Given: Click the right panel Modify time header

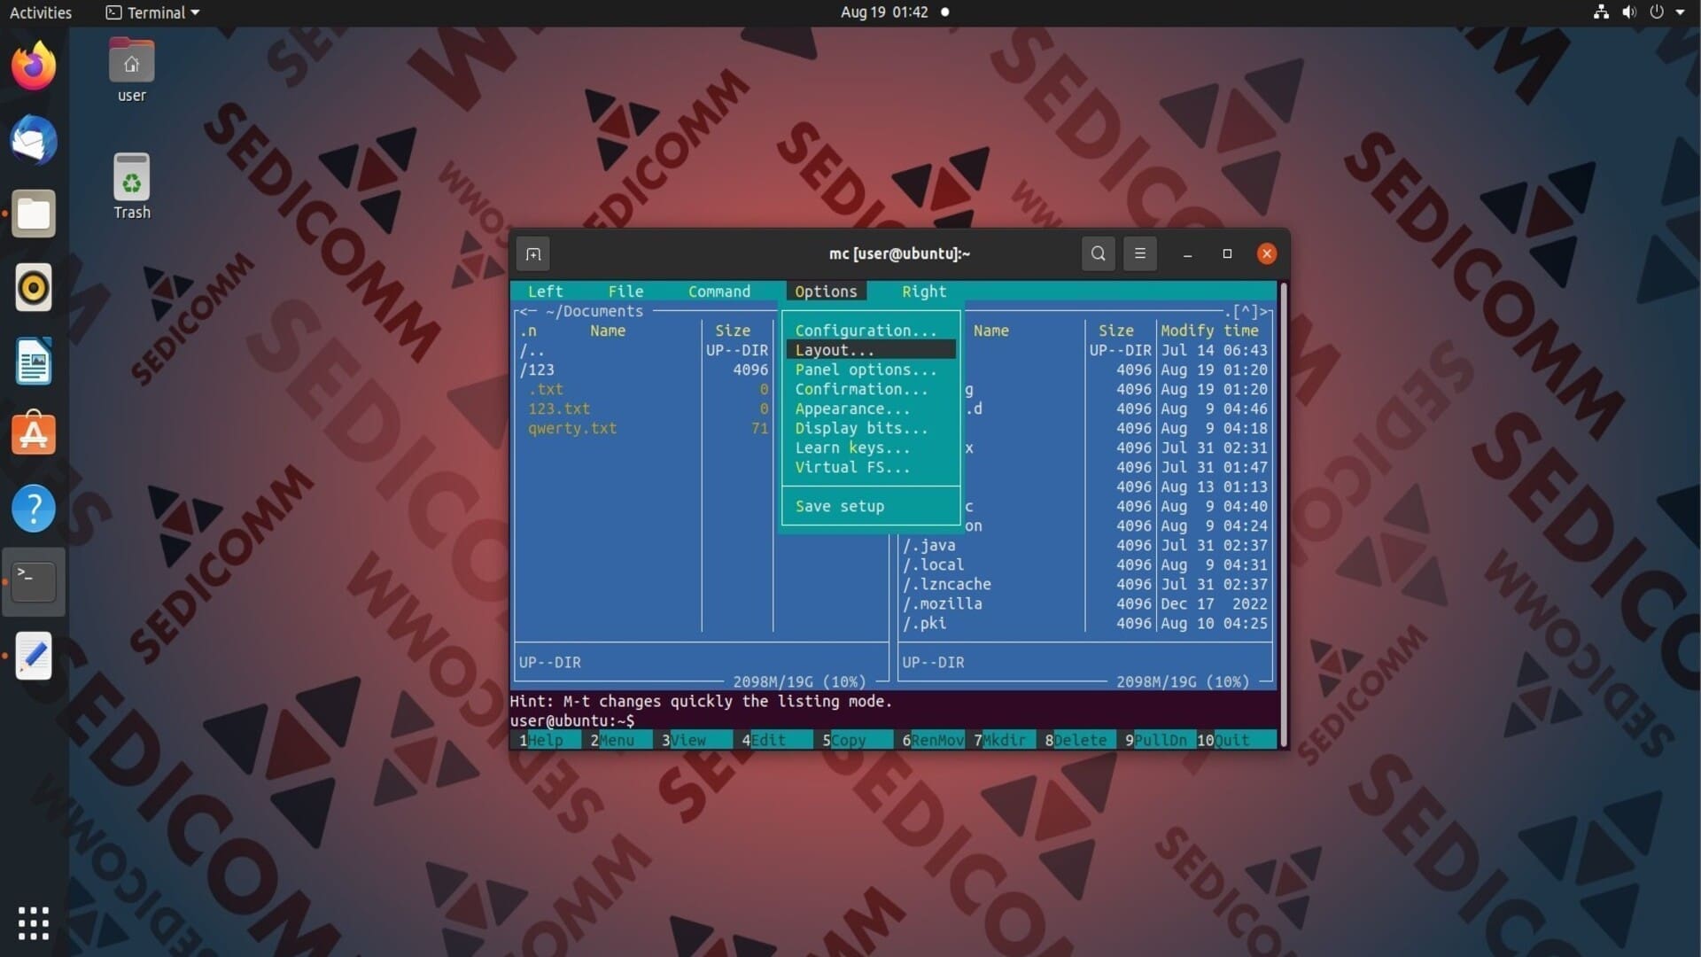Looking at the screenshot, I should (x=1209, y=331).
